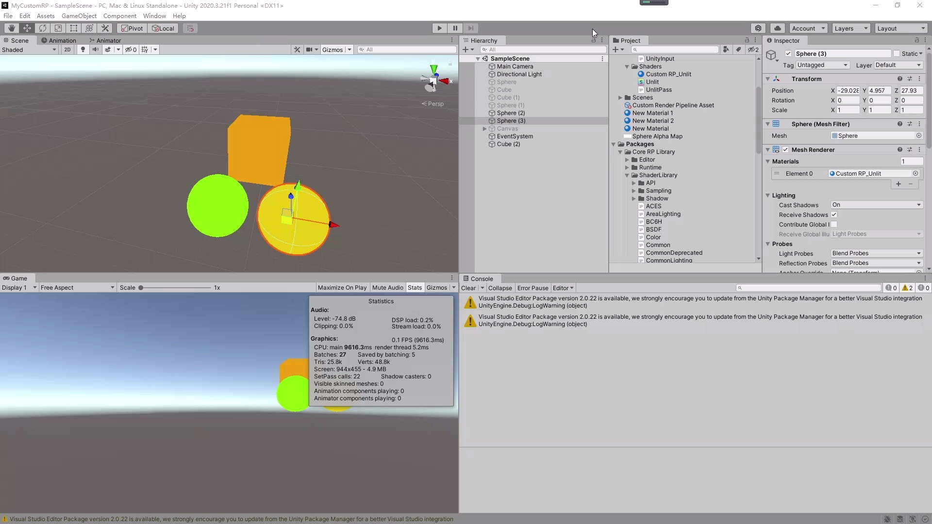This screenshot has height=524, width=932.
Task: Click Maximize On Play button
Action: point(342,288)
